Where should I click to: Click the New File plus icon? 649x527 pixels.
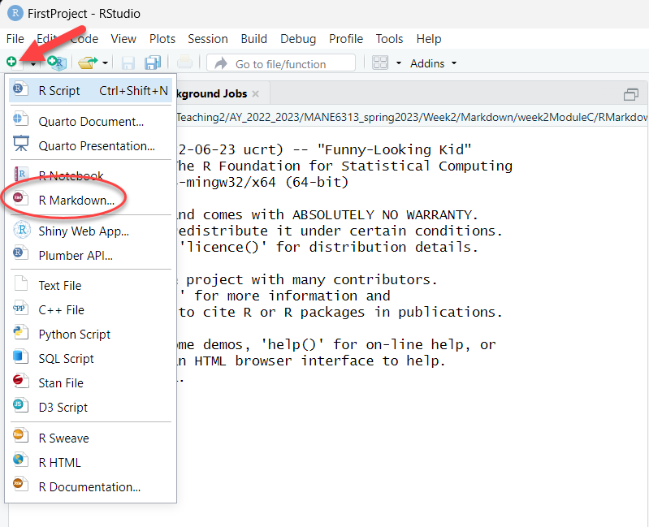[x=11, y=63]
